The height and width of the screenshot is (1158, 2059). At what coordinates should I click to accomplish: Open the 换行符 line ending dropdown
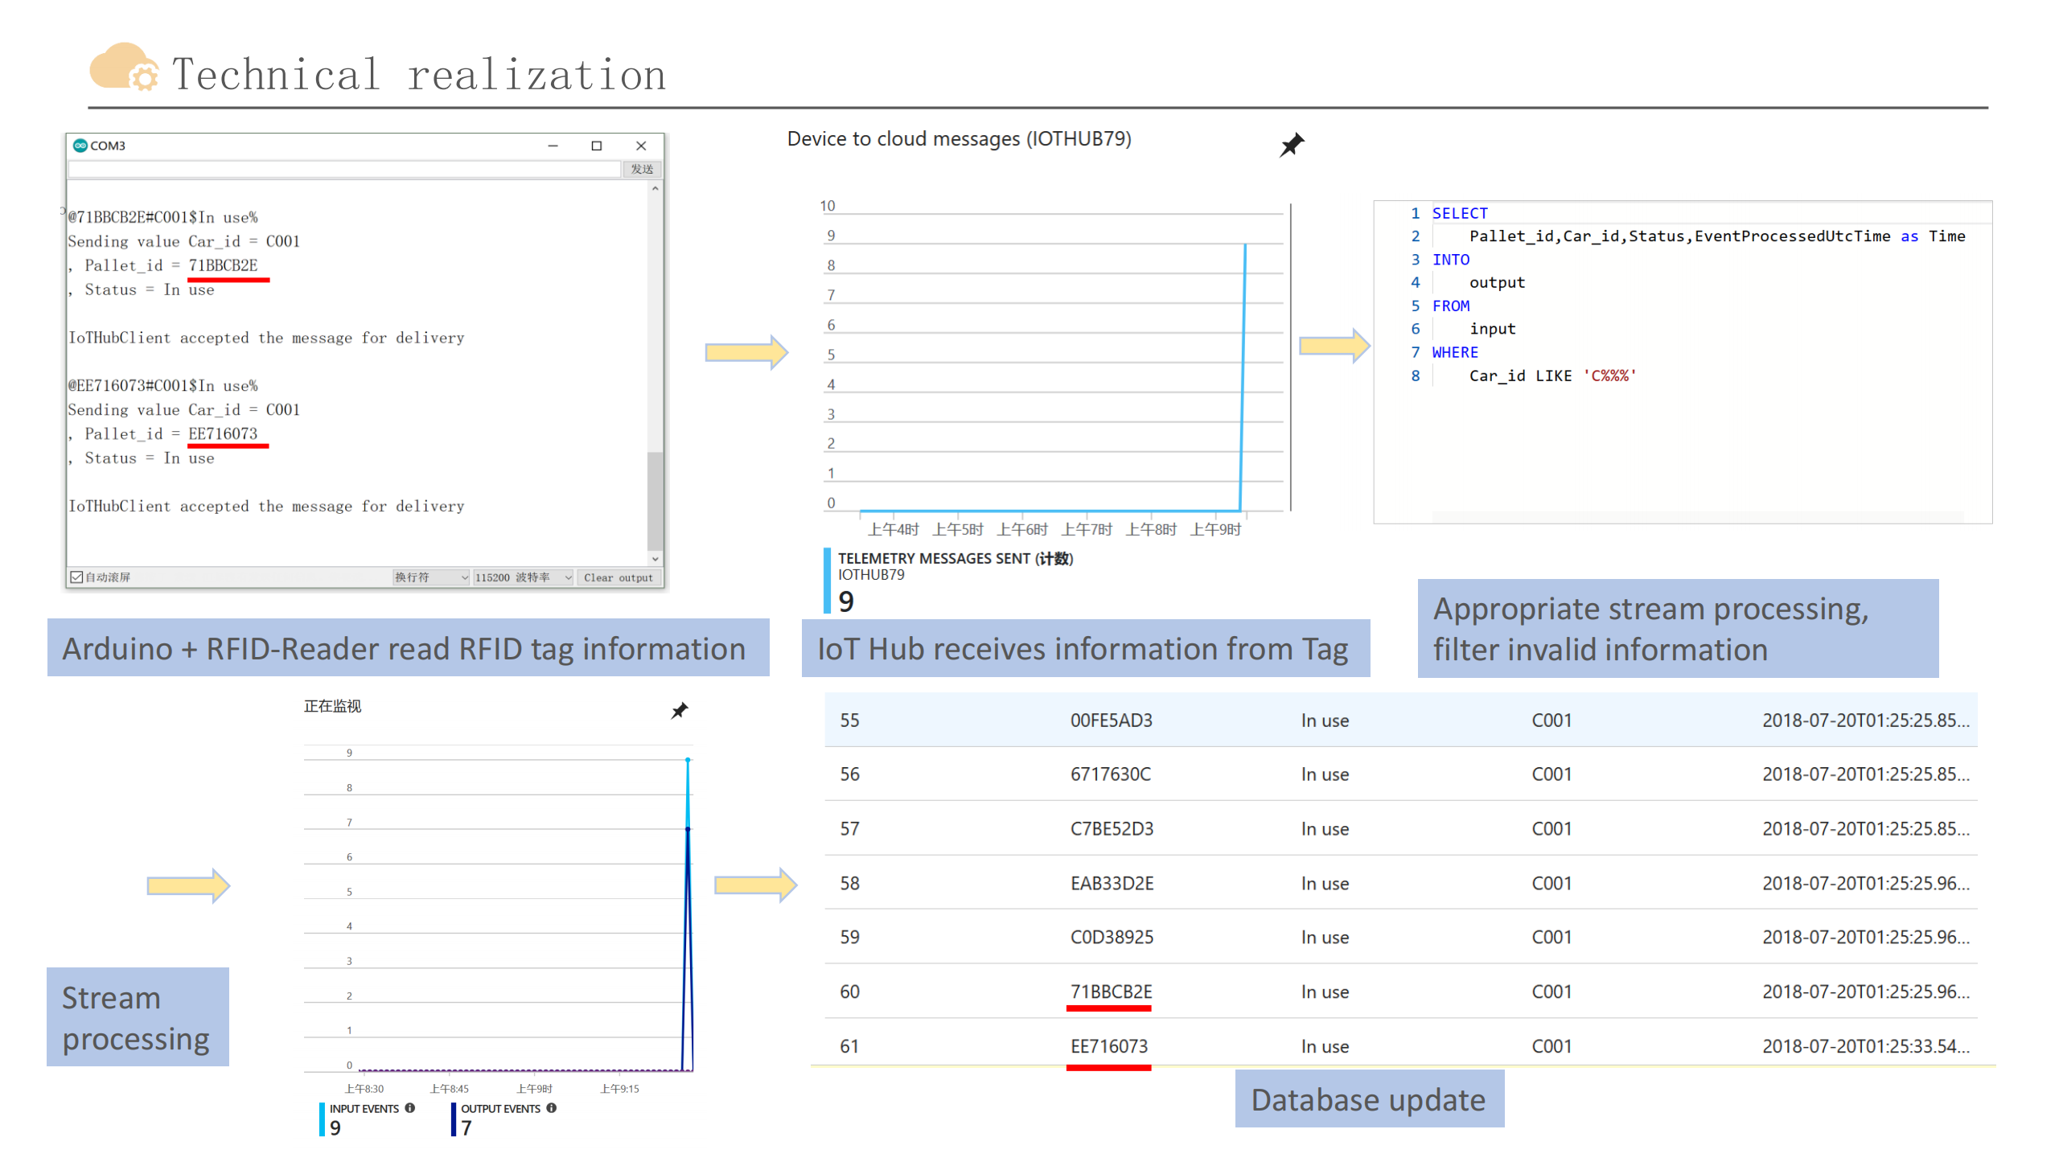(x=431, y=577)
